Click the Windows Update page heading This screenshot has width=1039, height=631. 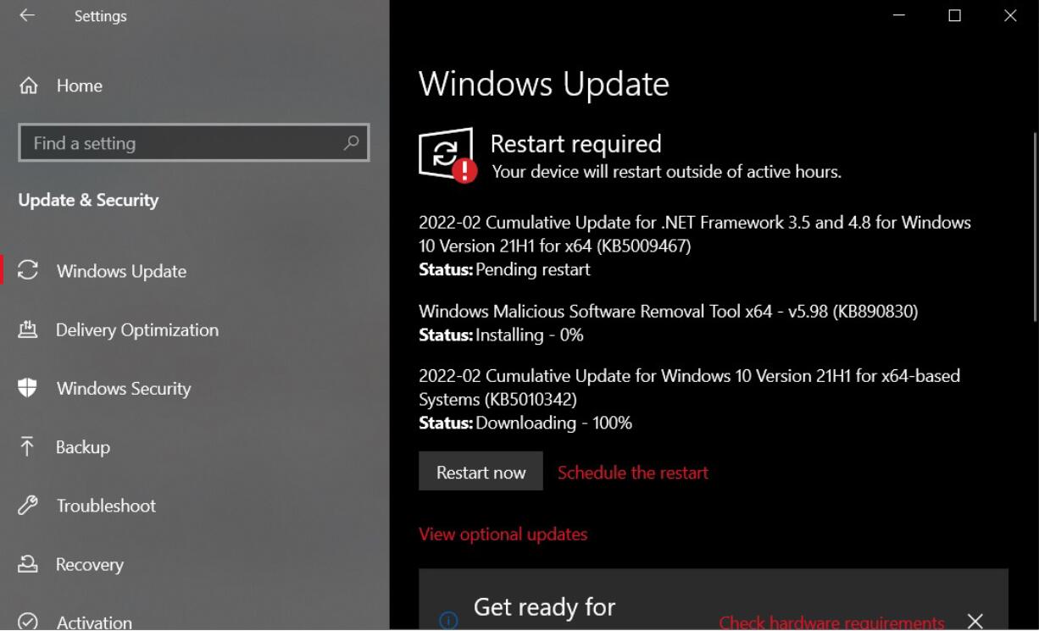point(544,84)
